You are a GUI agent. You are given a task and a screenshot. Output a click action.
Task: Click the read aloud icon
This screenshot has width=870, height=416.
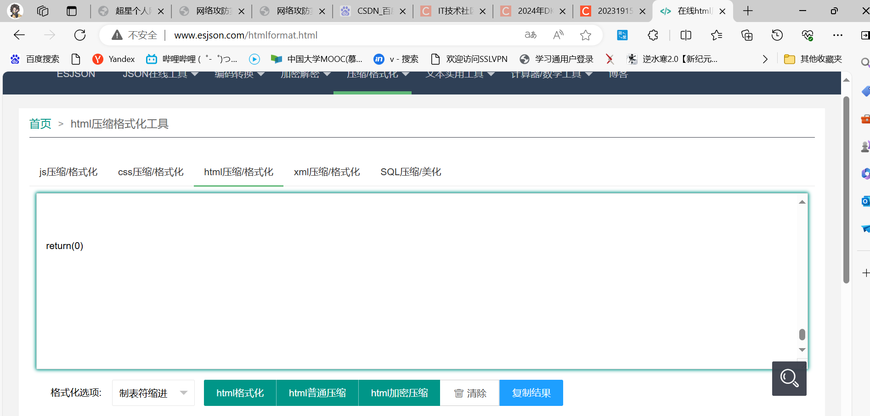click(558, 35)
